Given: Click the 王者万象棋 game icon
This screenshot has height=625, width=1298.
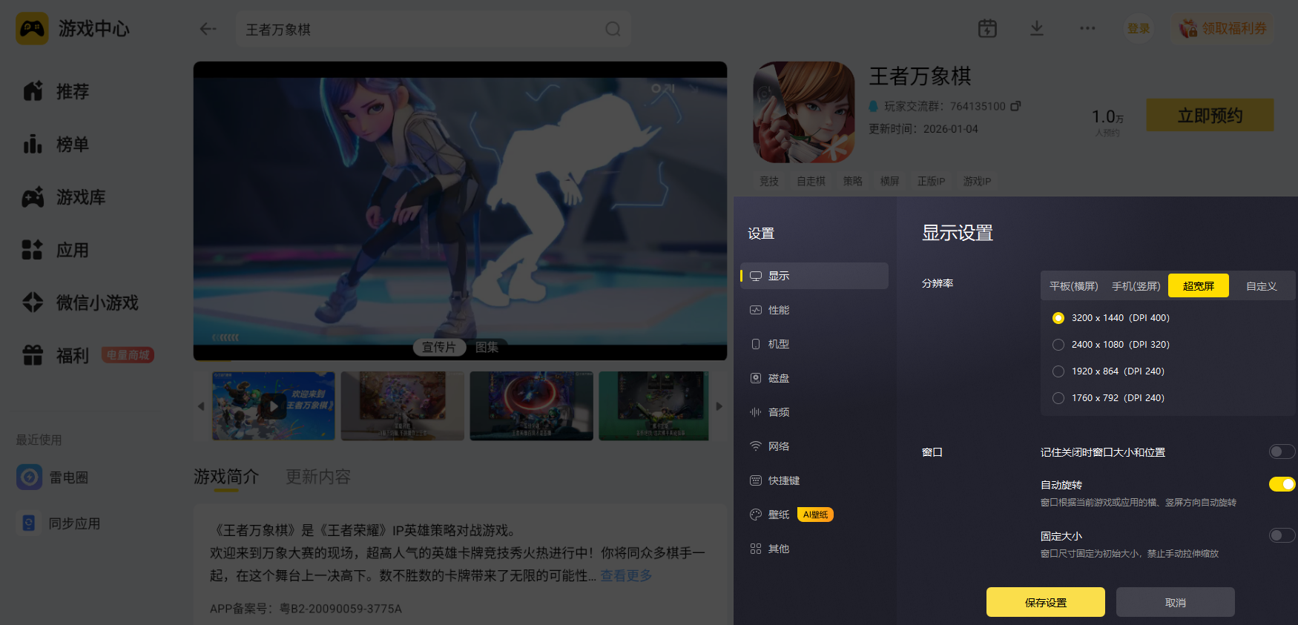Looking at the screenshot, I should click(x=804, y=112).
